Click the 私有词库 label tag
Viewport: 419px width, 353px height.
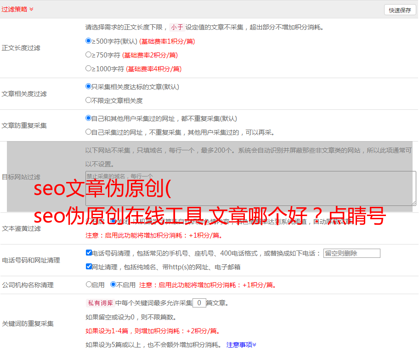click(99, 303)
